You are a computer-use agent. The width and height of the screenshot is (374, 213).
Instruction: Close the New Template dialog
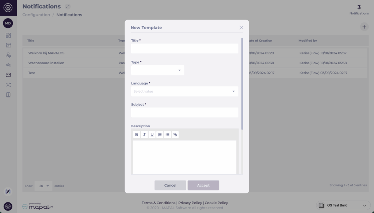coord(241,28)
